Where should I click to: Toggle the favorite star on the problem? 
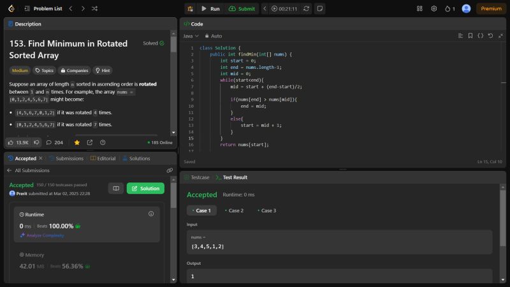(x=77, y=142)
